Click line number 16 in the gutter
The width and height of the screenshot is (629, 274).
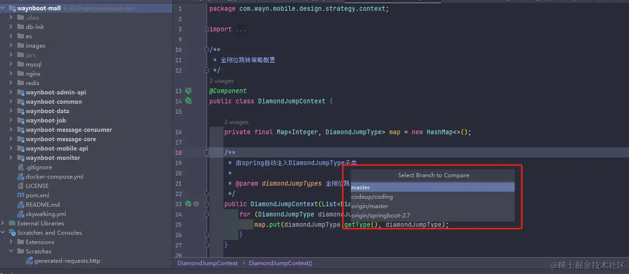pos(178,132)
